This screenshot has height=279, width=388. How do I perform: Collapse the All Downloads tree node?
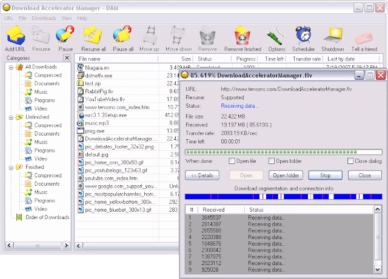11,67
